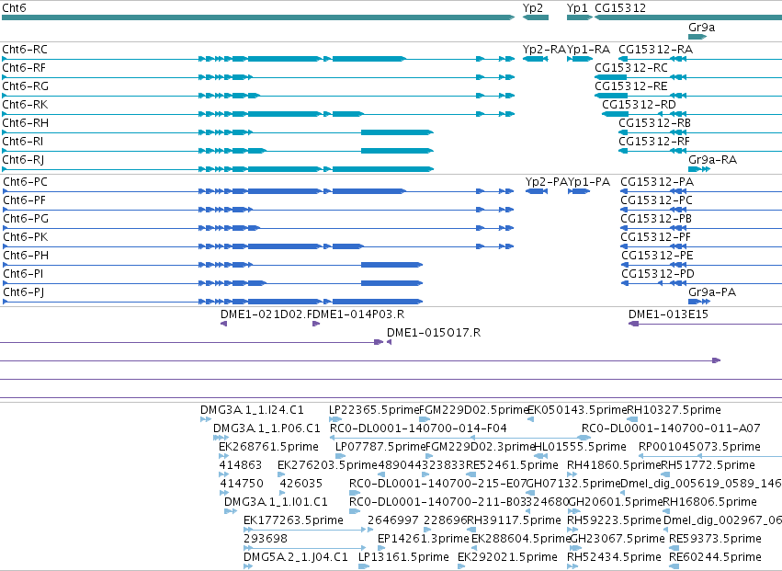Select clone end DME1-021D02.F
Screen dimensions: 782x571
click(266, 314)
